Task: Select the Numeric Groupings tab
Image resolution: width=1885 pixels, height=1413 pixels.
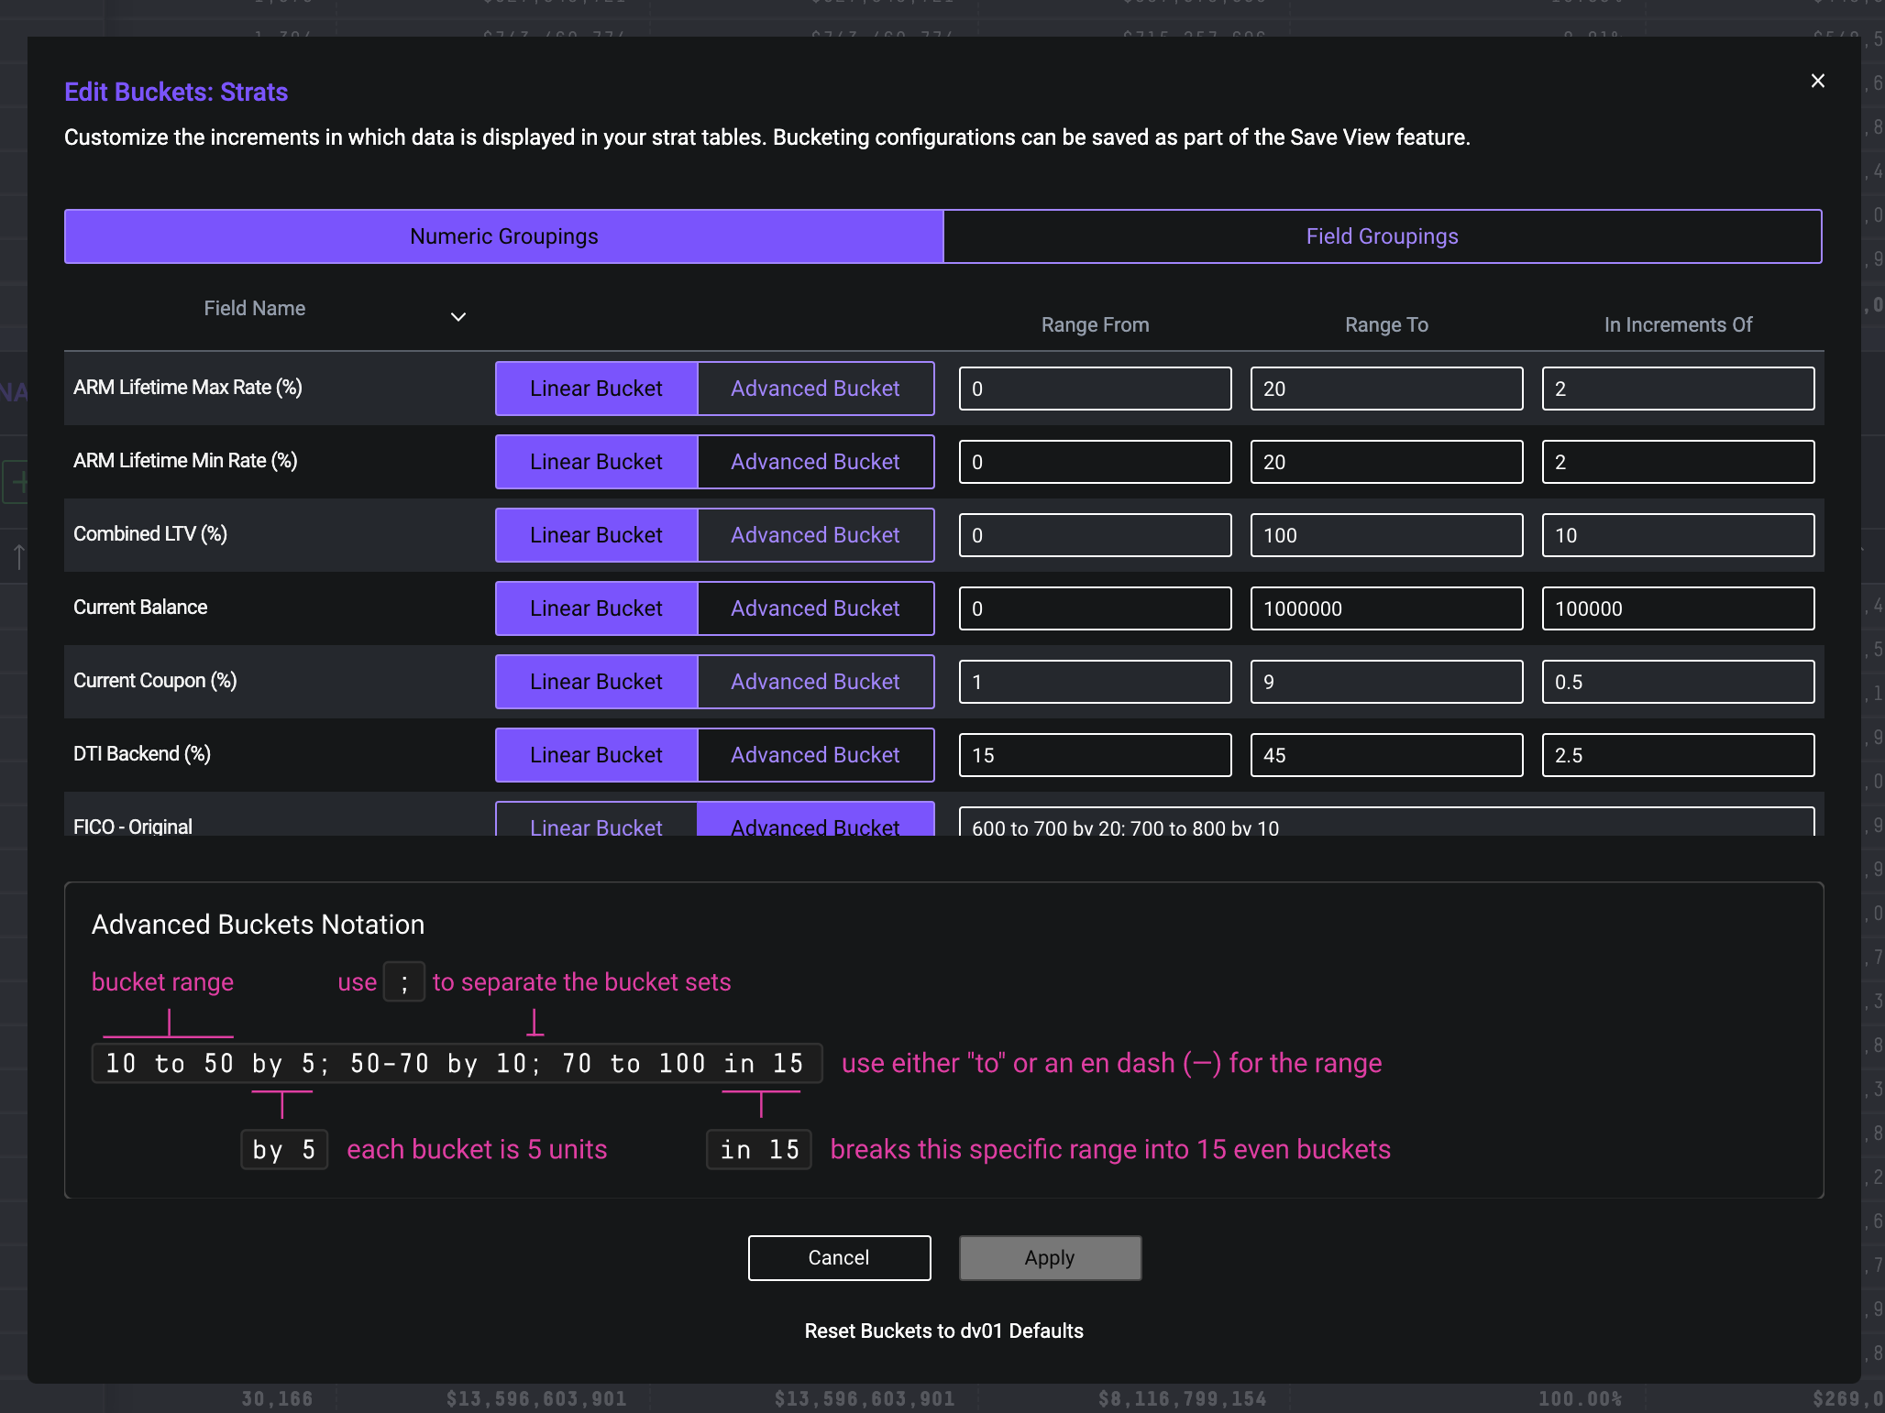Action: click(504, 236)
